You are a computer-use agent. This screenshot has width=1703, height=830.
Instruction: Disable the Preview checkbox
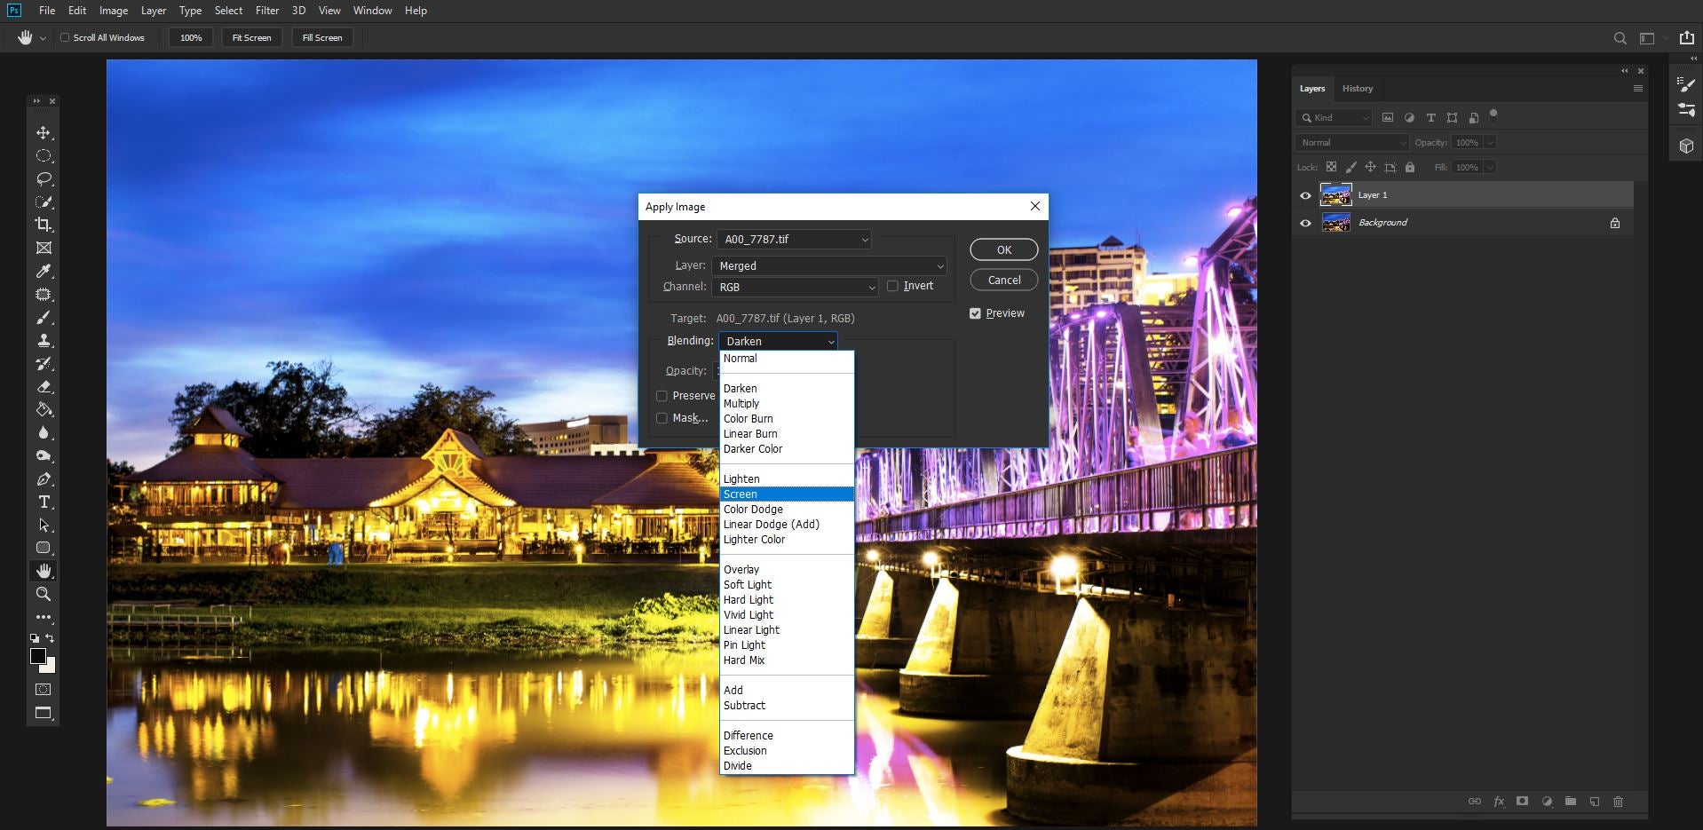click(x=974, y=312)
